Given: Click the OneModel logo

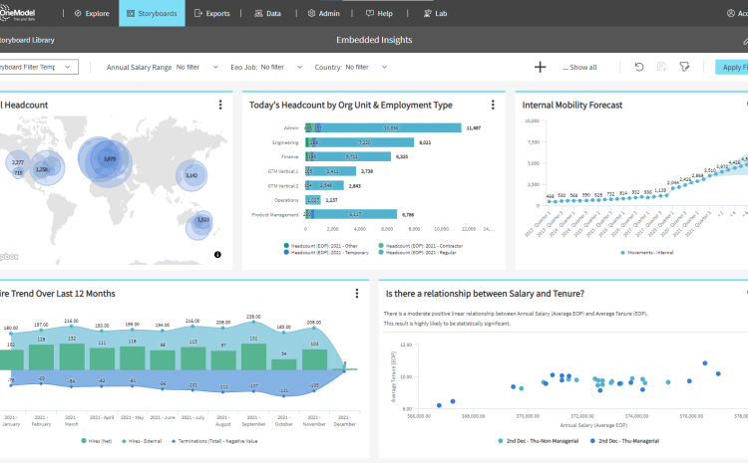Looking at the screenshot, I should point(18,14).
